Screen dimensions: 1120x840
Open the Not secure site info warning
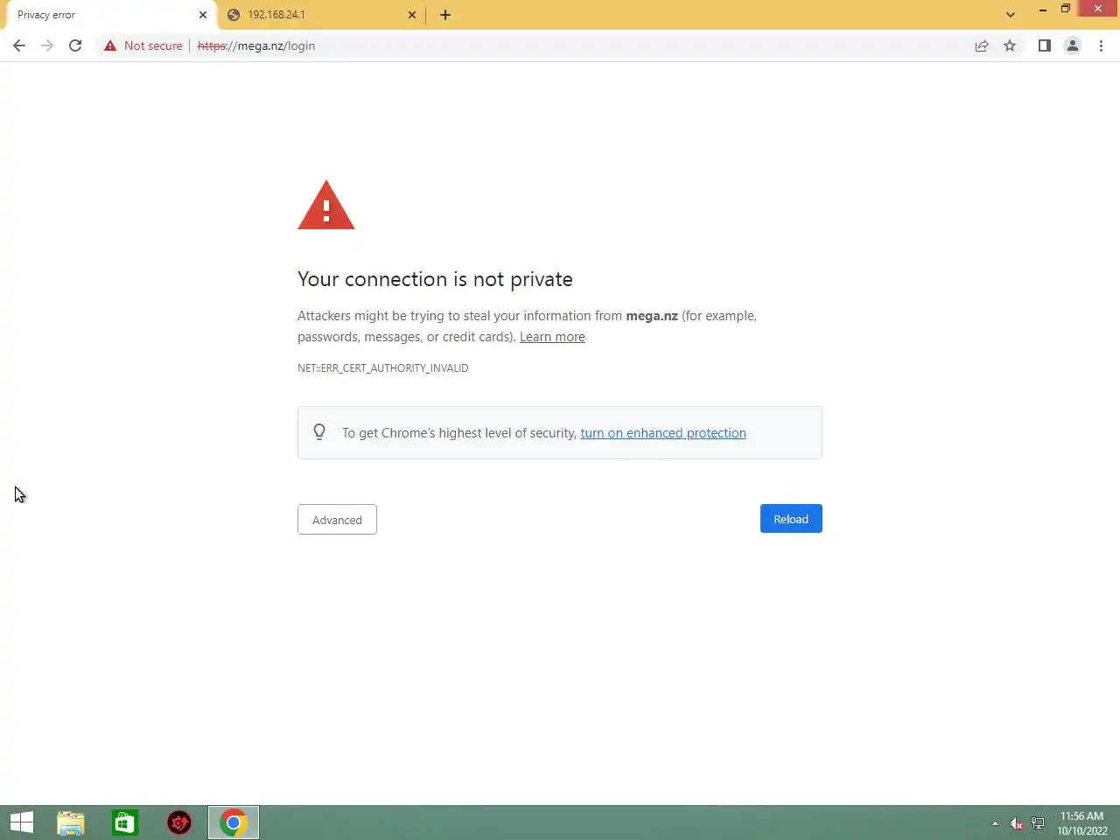coord(143,45)
